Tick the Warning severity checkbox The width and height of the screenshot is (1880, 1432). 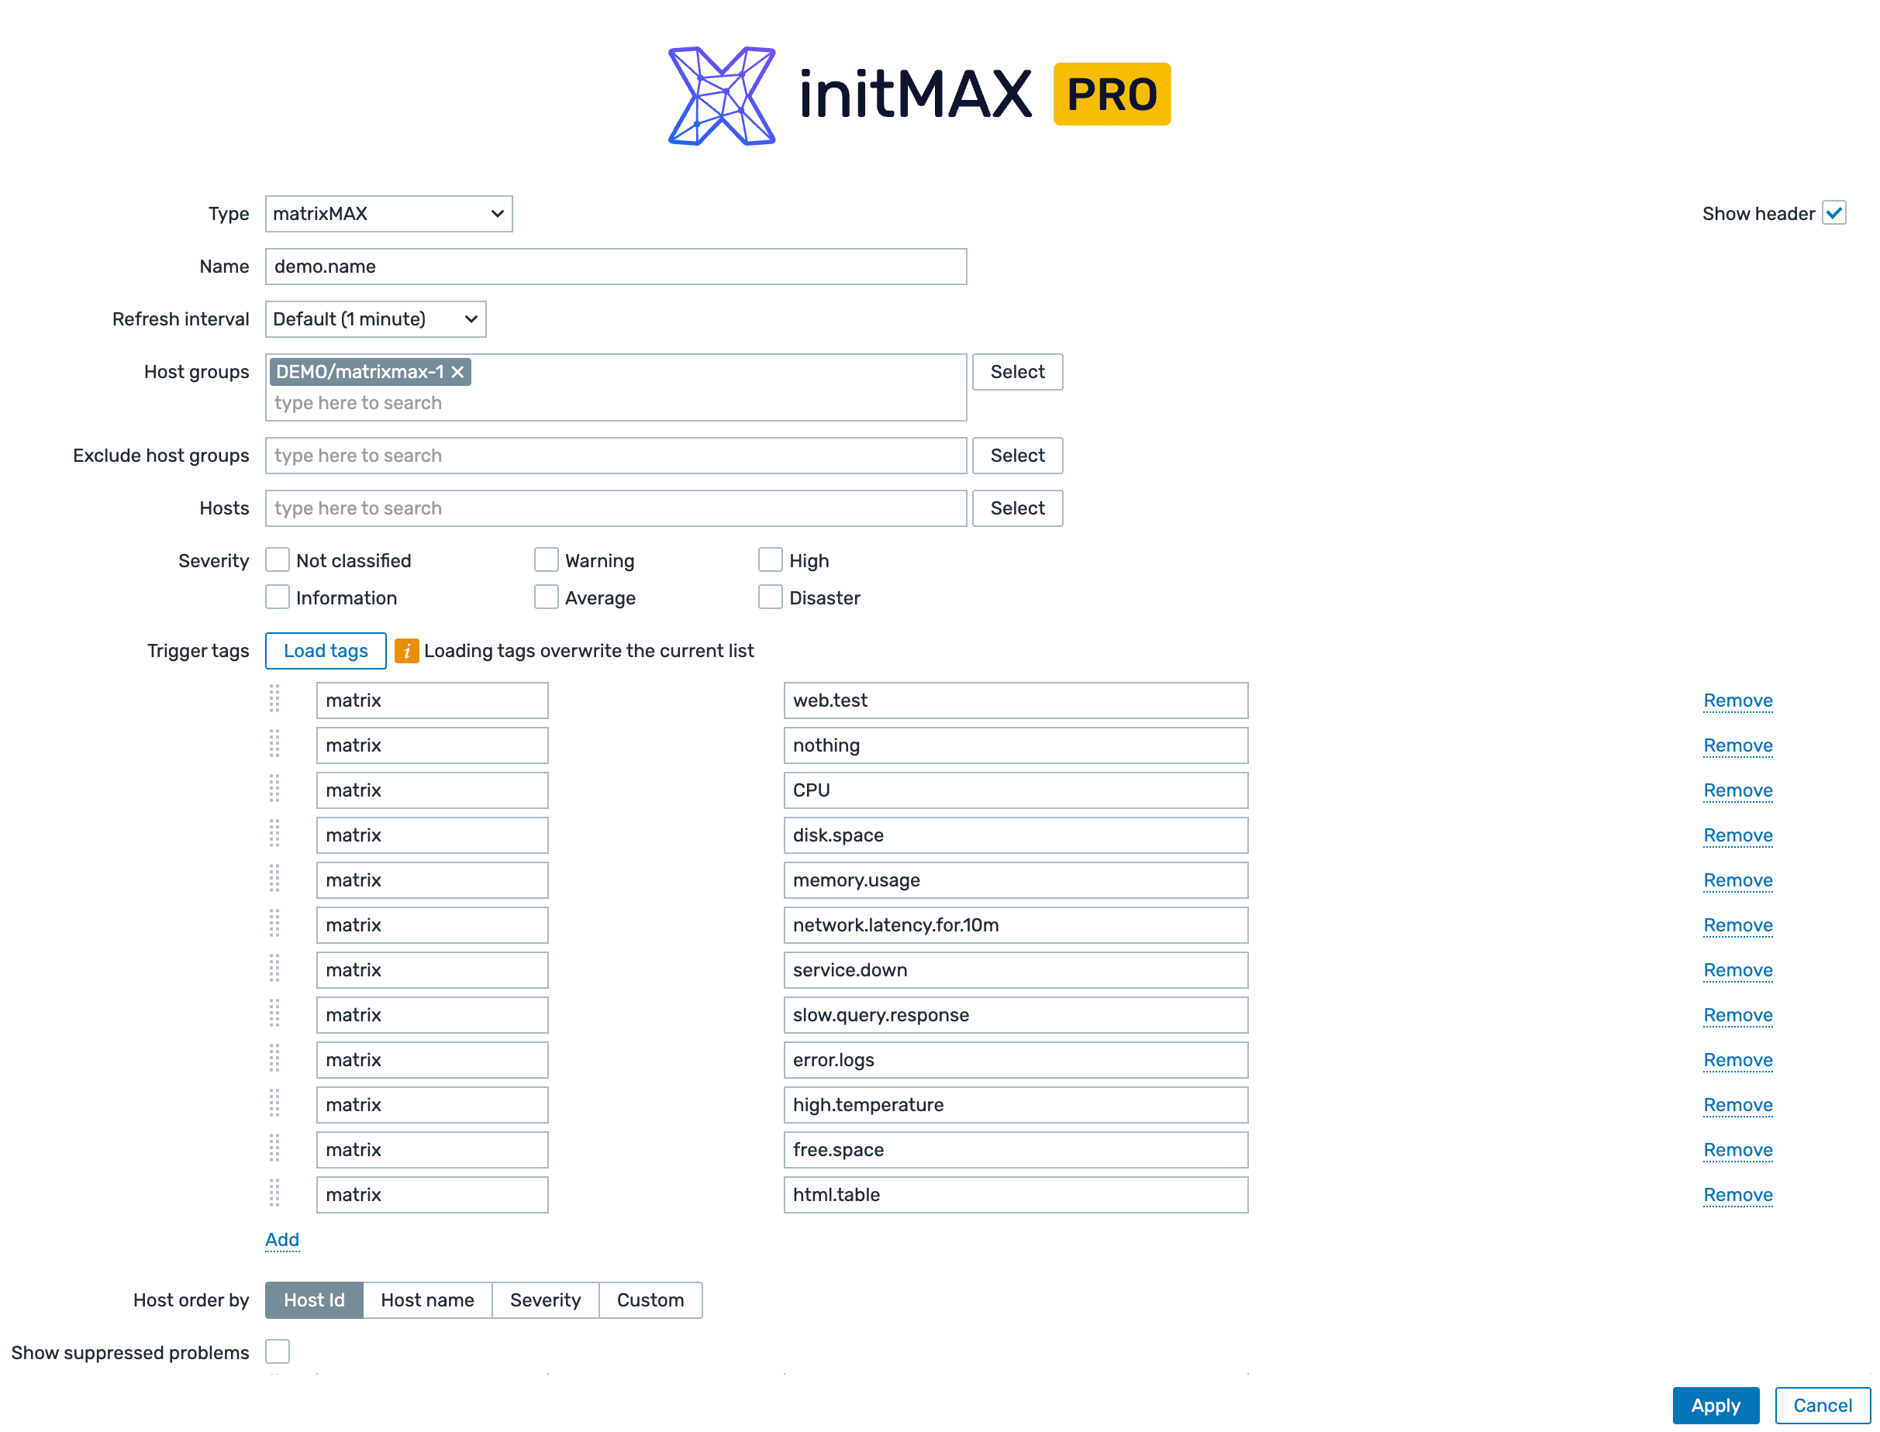[x=546, y=560]
